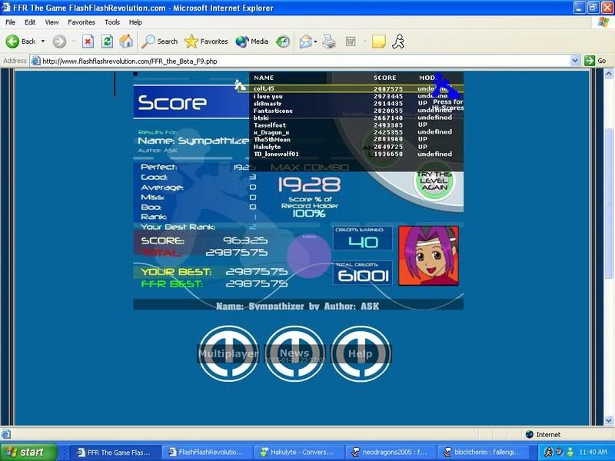
Task: Select The5thMoon high score entry
Action: click(352, 140)
